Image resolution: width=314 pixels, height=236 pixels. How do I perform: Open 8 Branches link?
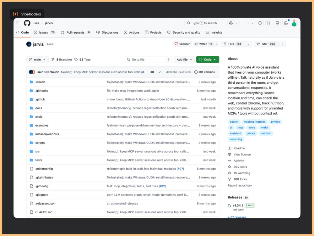tap(62, 59)
